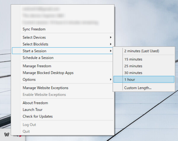Select Check for Updates
The height and width of the screenshot is (141, 178).
(63, 116)
